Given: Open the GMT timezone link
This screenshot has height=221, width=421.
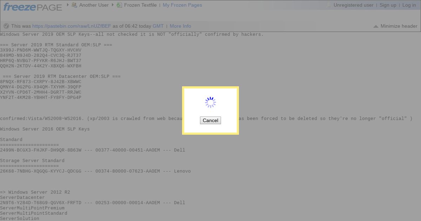Looking at the screenshot, I should 158,26.
